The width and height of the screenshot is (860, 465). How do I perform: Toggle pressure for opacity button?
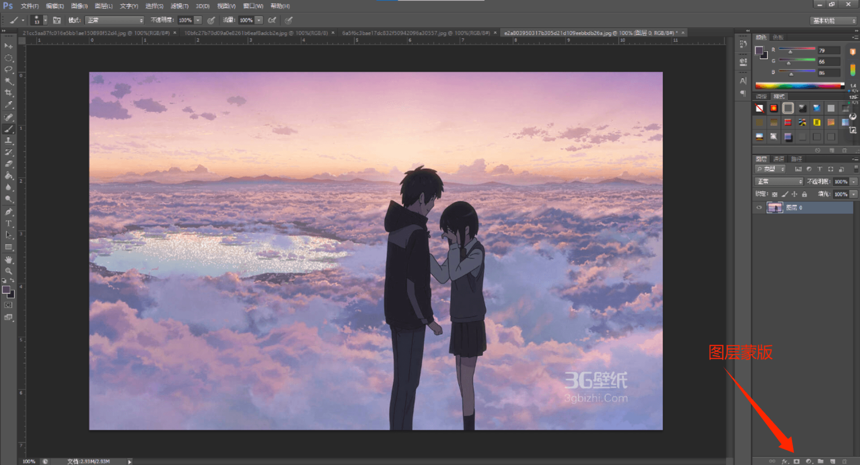[x=211, y=20]
